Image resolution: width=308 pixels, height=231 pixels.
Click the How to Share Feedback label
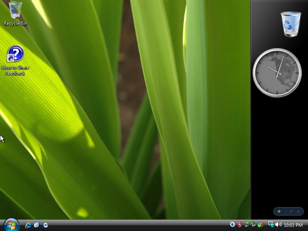pos(15,70)
